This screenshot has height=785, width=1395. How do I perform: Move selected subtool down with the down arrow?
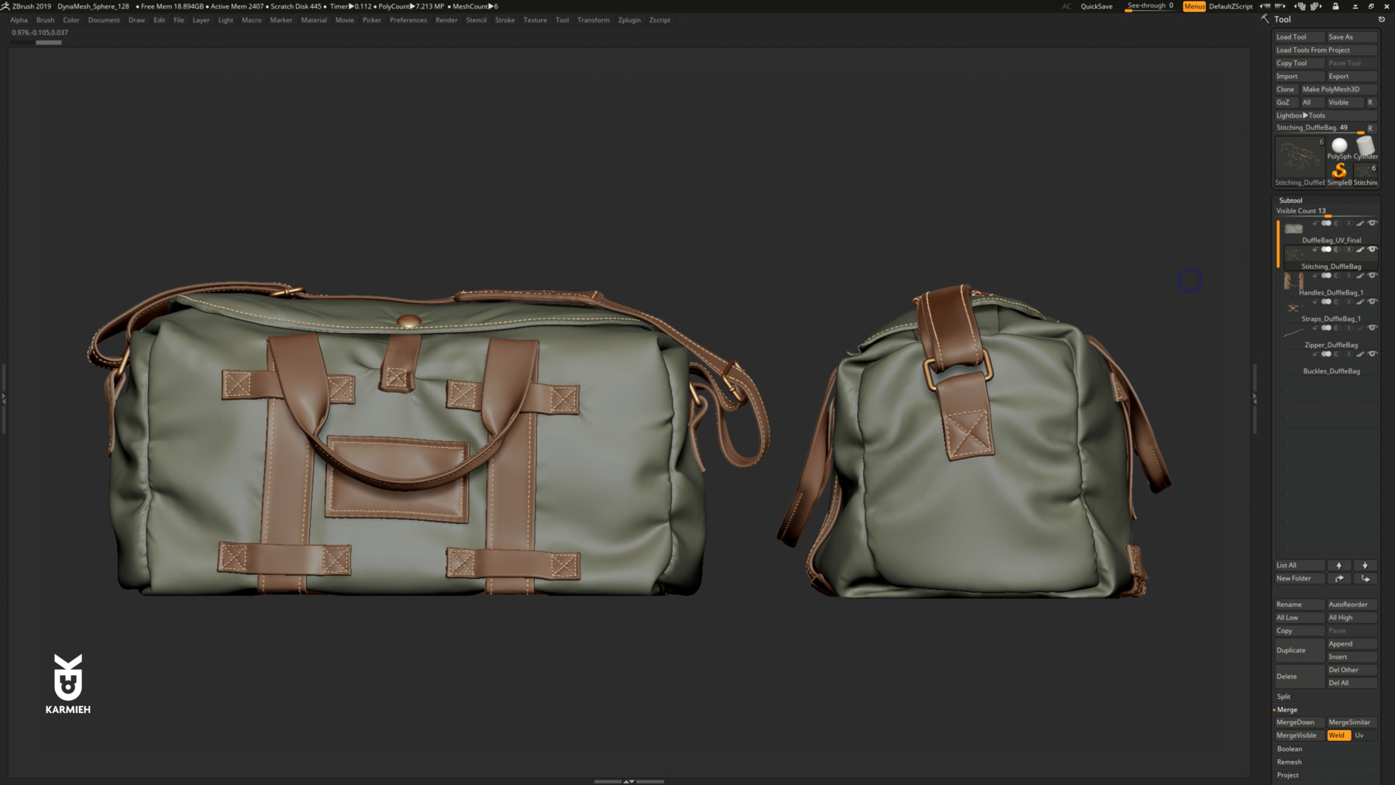click(1366, 566)
